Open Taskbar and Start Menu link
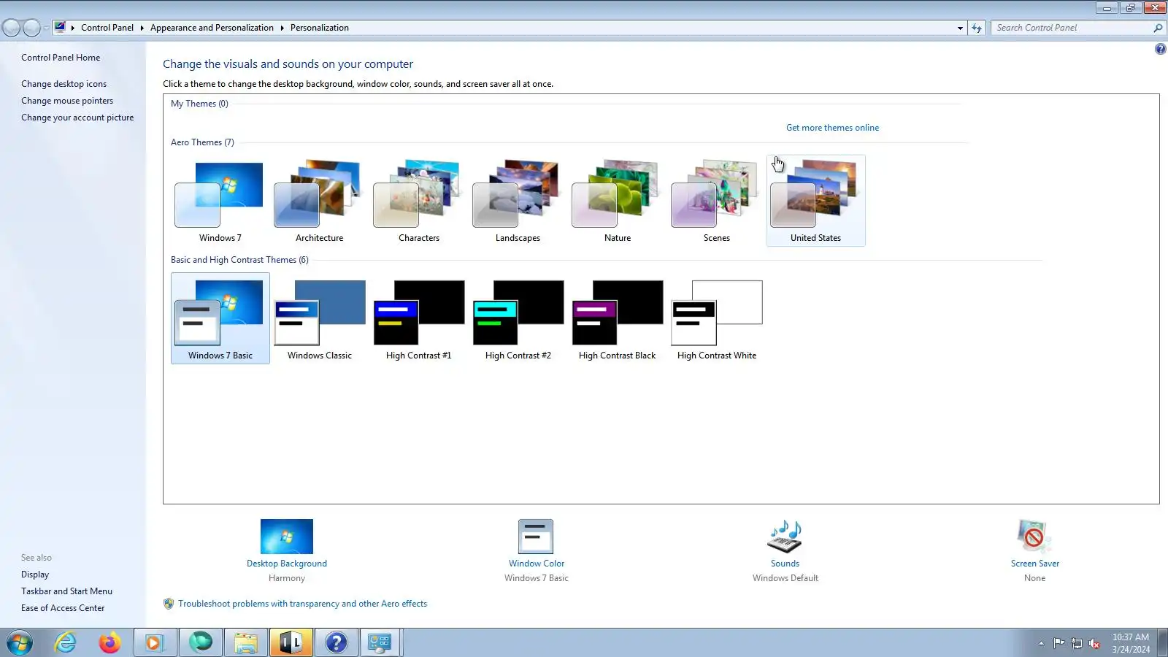The height and width of the screenshot is (657, 1168). pos(66,591)
